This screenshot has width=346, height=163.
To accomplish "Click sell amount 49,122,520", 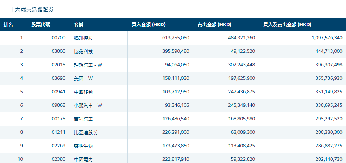I will (x=243, y=51).
